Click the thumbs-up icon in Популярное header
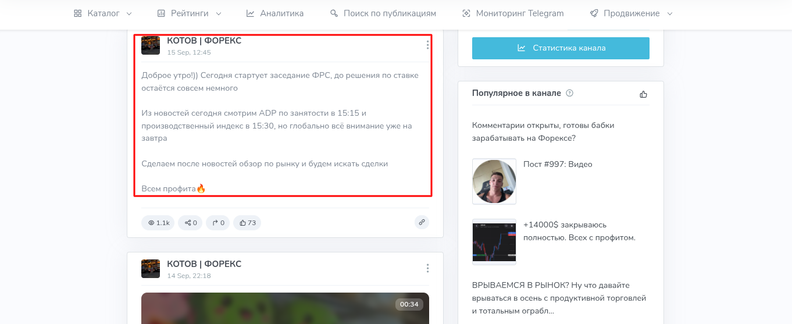This screenshot has width=792, height=324. pyautogui.click(x=643, y=94)
